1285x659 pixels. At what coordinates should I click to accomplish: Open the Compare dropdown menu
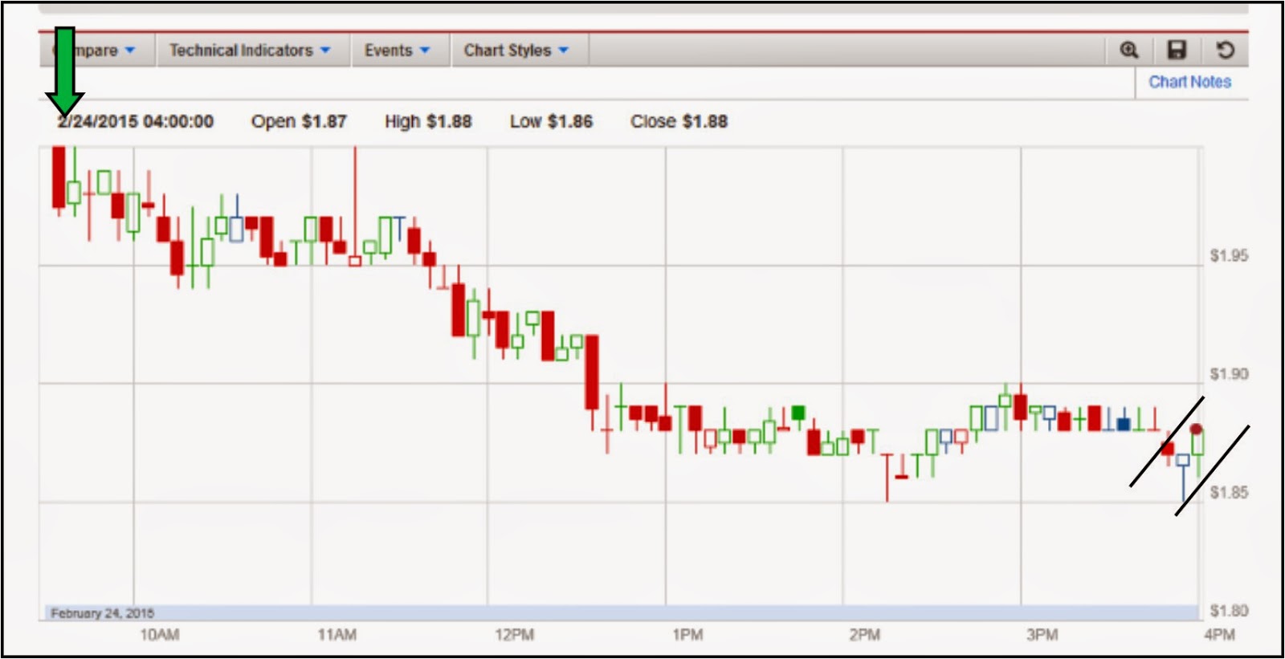(96, 51)
